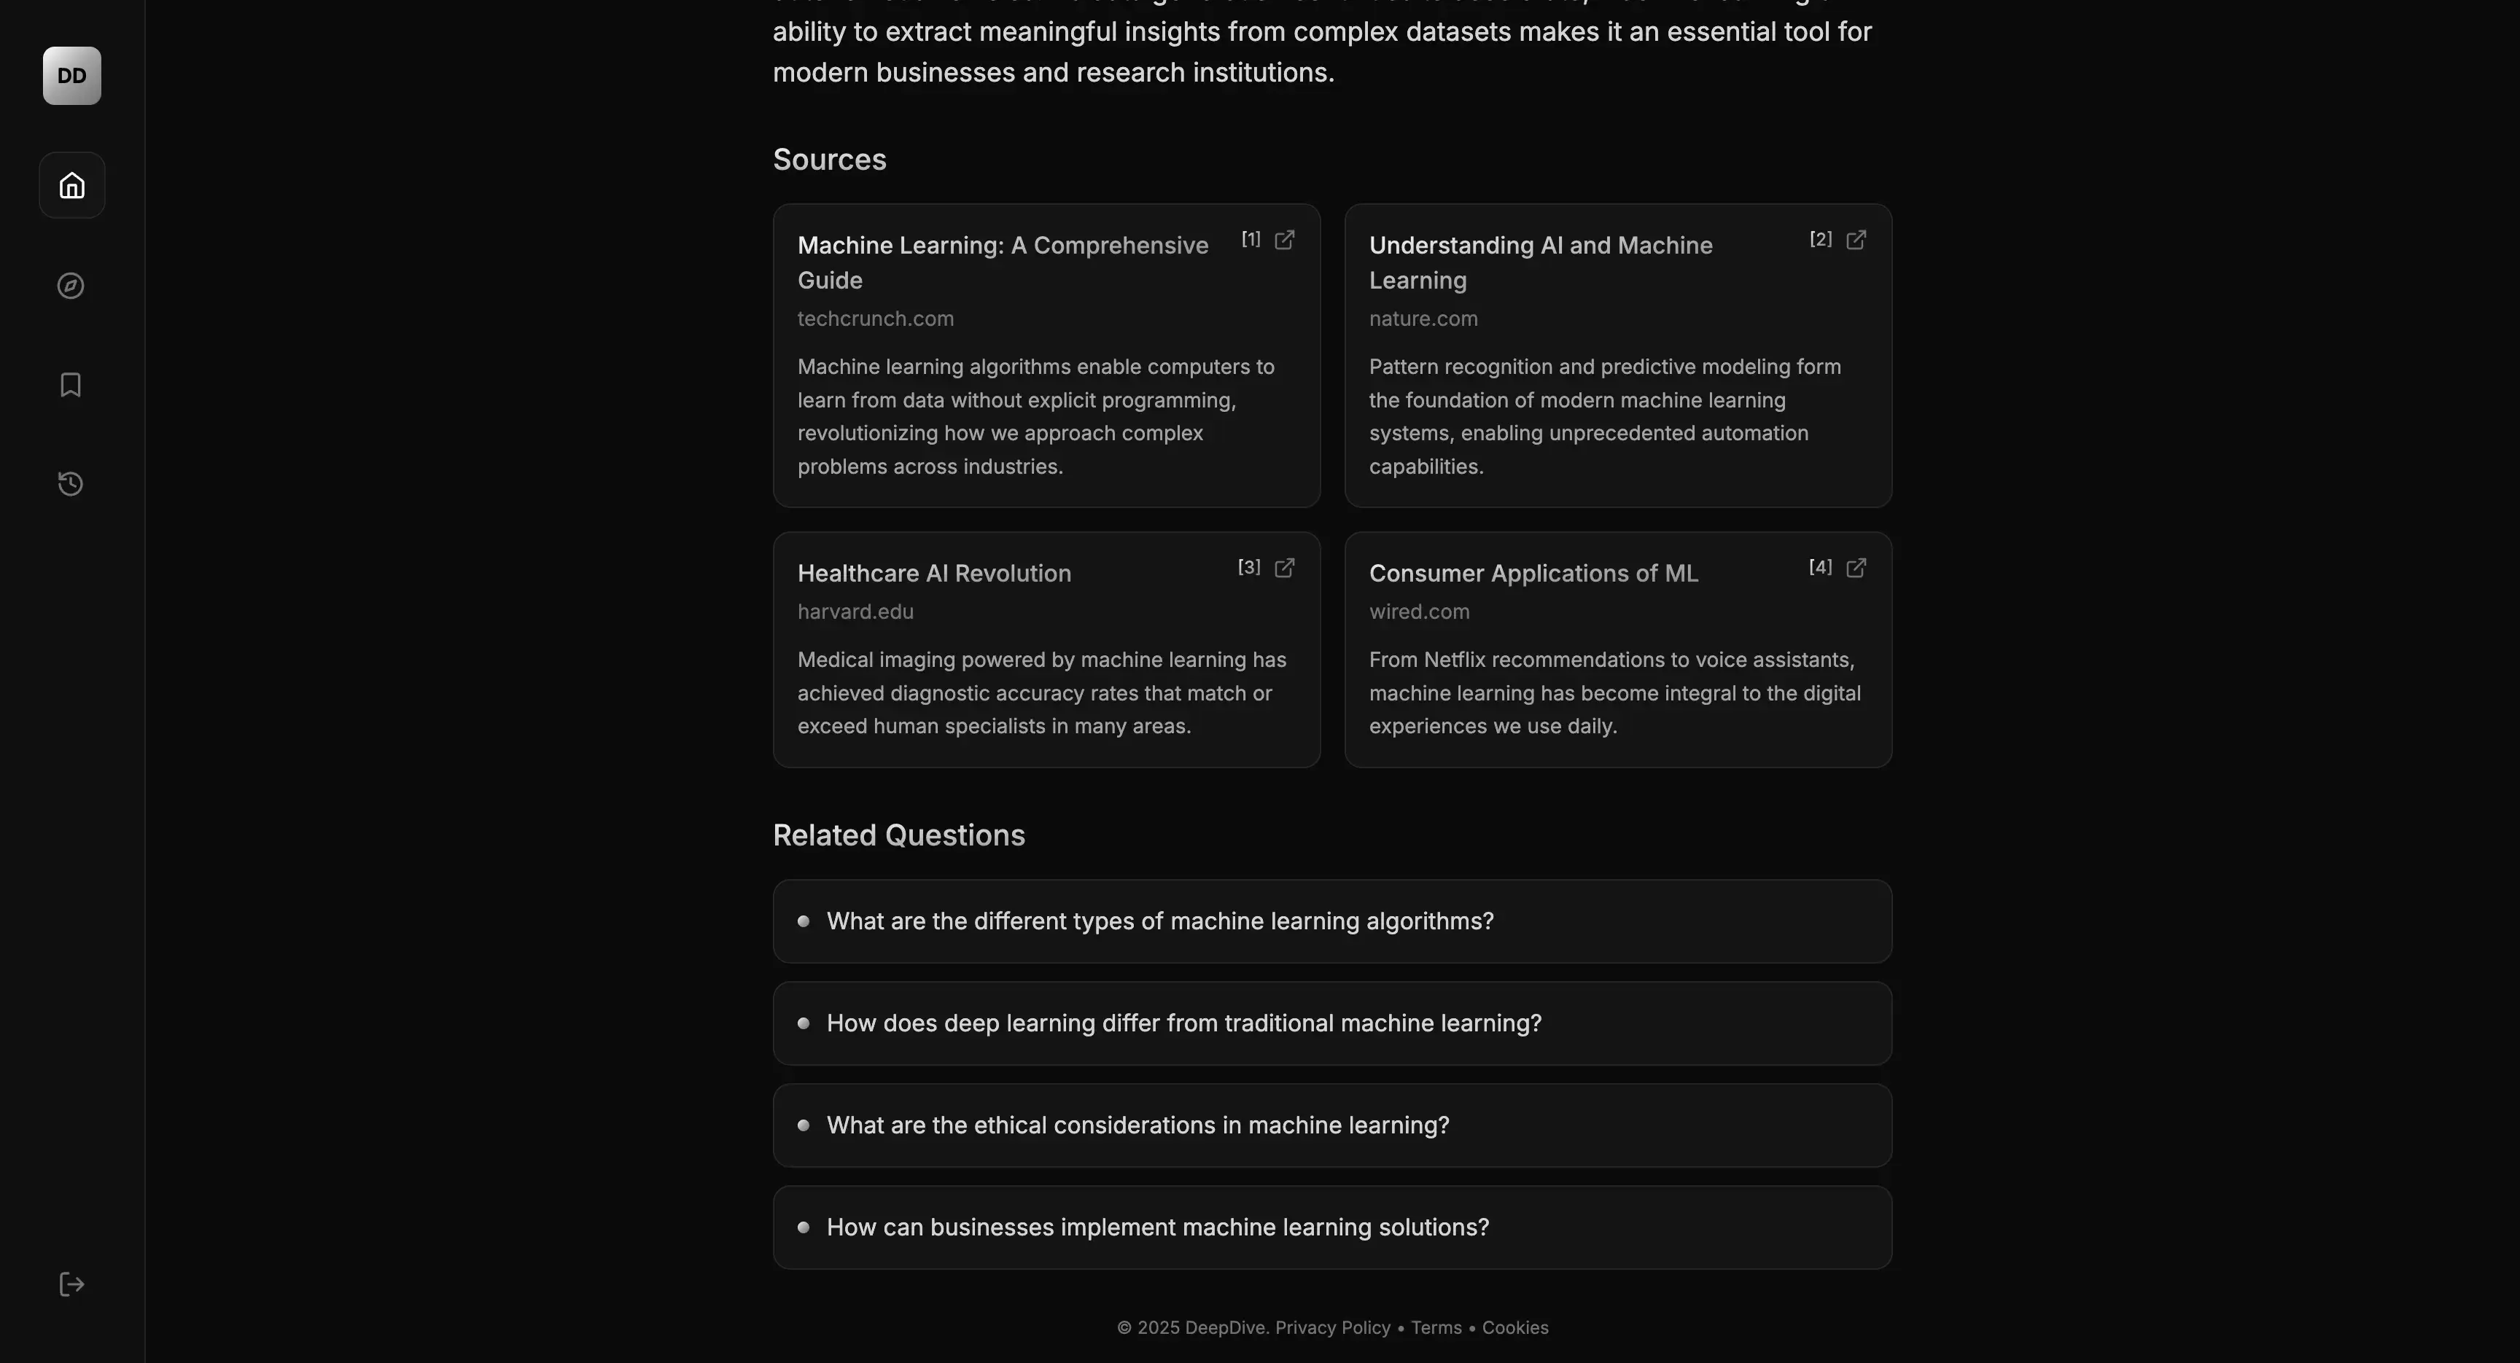Open the Privacy Policy footer link
Image resolution: width=2520 pixels, height=1363 pixels.
click(x=1332, y=1328)
